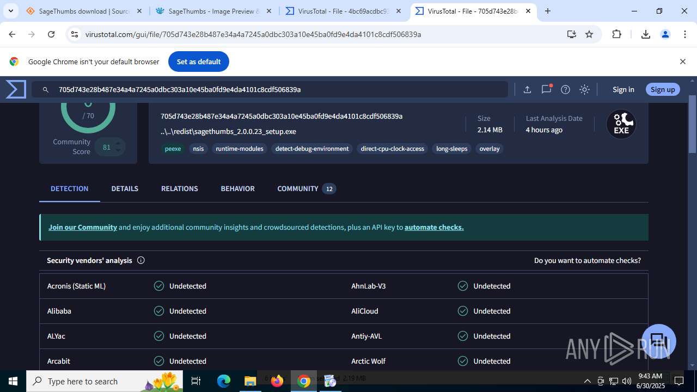Open the Chrome profile avatar

point(665,34)
